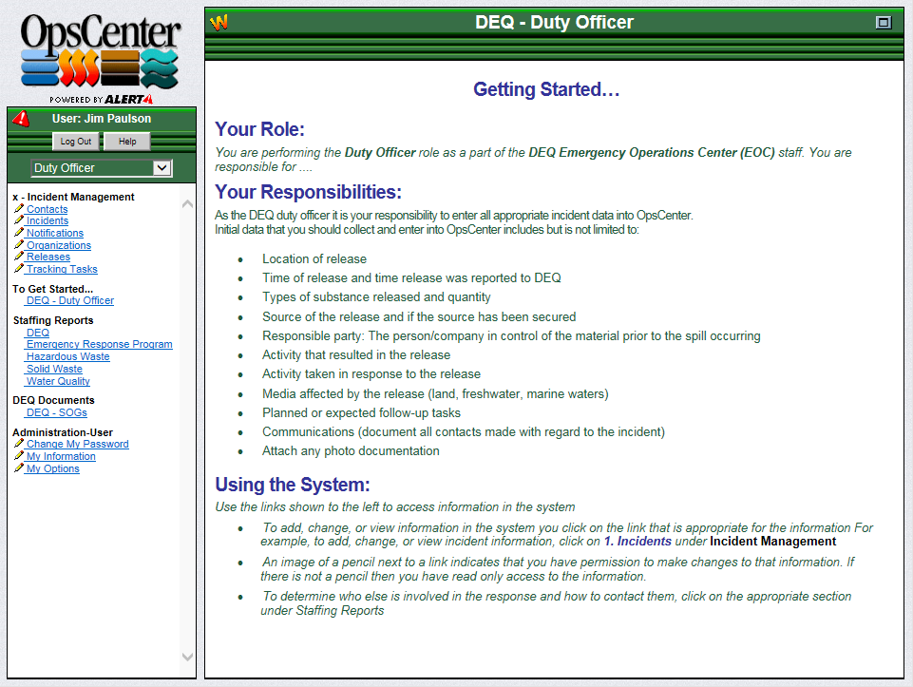Click the W logo icon in header
The height and width of the screenshot is (687, 913).
tap(219, 23)
